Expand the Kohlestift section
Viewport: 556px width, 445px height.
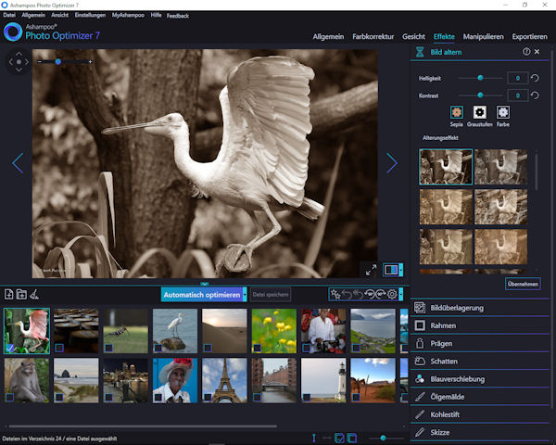click(479, 414)
